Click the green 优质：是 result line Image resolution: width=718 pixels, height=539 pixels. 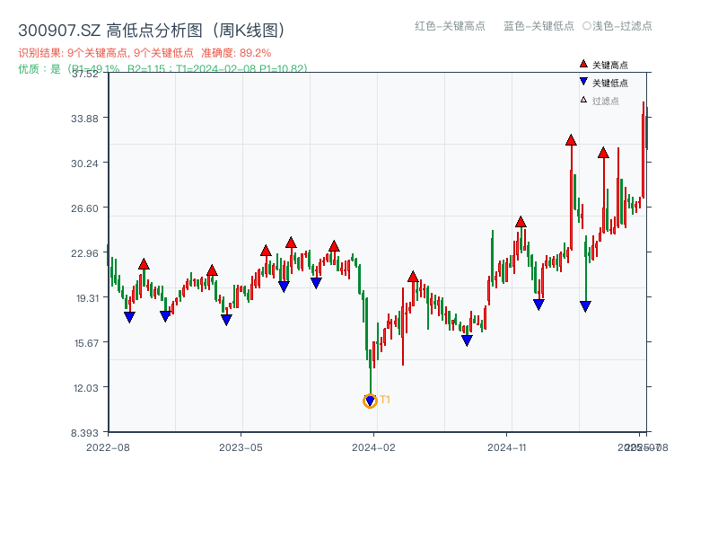tap(162, 69)
